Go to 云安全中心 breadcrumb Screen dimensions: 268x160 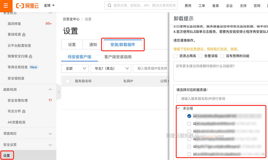click(71, 19)
